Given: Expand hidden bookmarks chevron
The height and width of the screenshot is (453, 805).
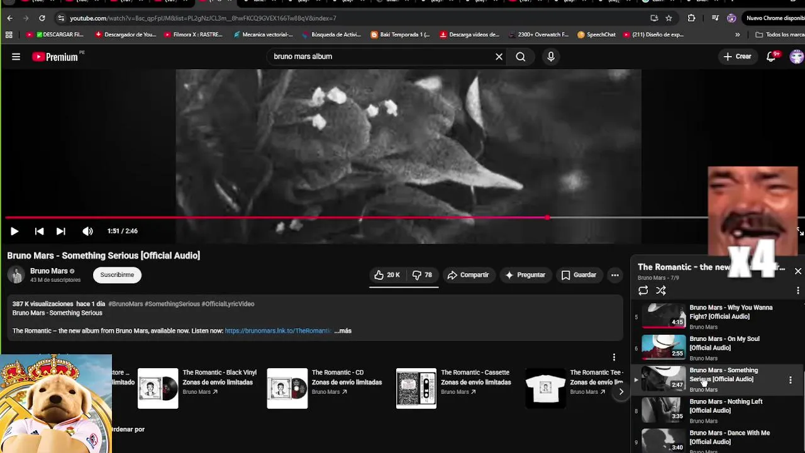Looking at the screenshot, I should point(738,35).
